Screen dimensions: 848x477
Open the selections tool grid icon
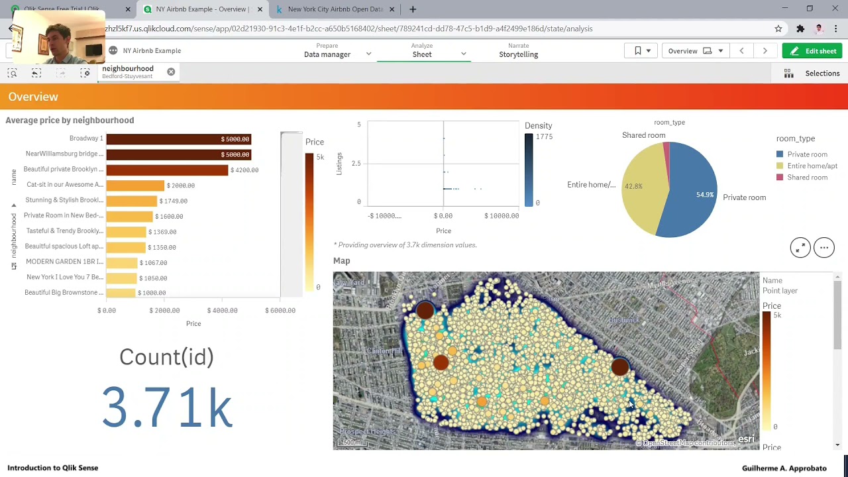pos(788,74)
